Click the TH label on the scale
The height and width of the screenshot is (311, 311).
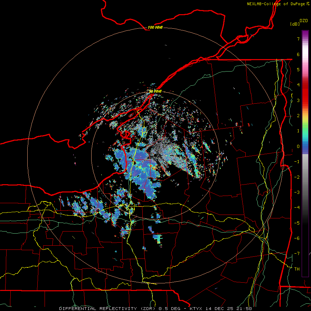(297, 269)
